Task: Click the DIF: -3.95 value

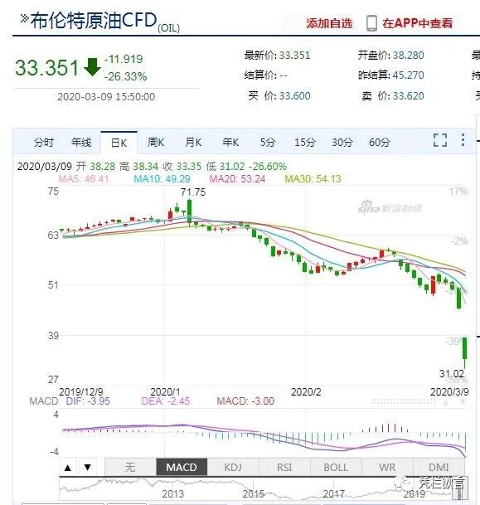Action: click(88, 401)
